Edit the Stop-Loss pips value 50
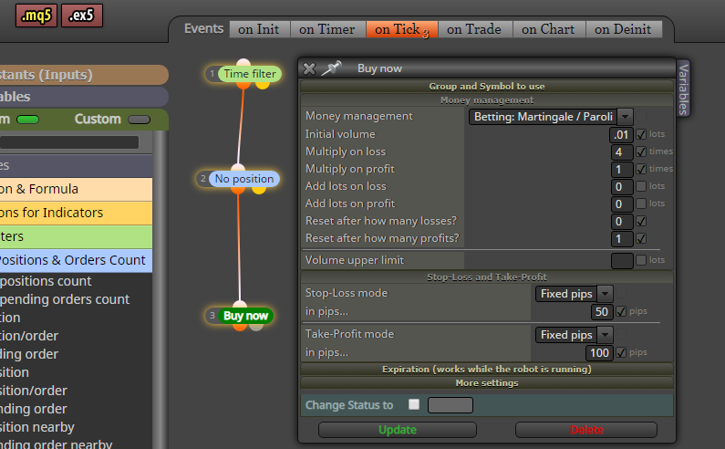The height and width of the screenshot is (449, 725). tap(602, 311)
